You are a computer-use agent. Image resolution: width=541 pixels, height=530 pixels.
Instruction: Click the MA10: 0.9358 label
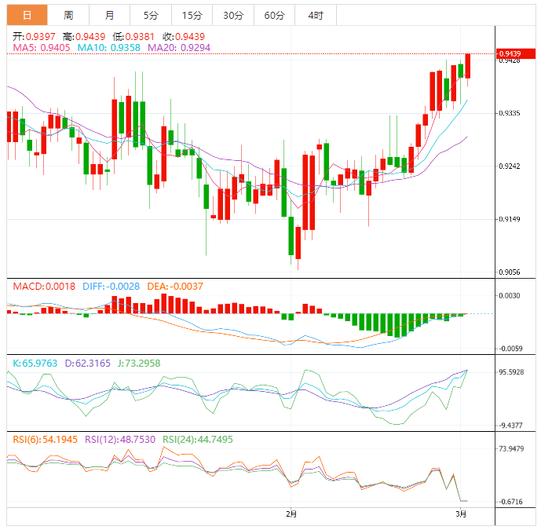108,48
